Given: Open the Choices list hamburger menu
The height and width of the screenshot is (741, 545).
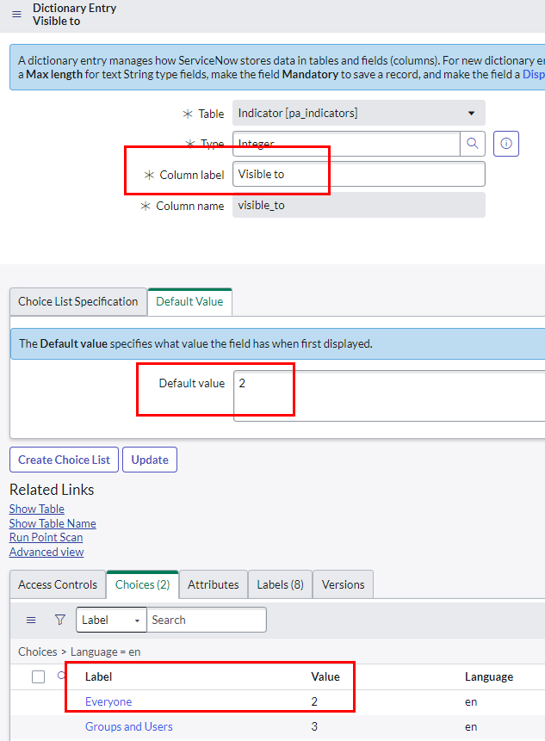Looking at the screenshot, I should (x=31, y=620).
